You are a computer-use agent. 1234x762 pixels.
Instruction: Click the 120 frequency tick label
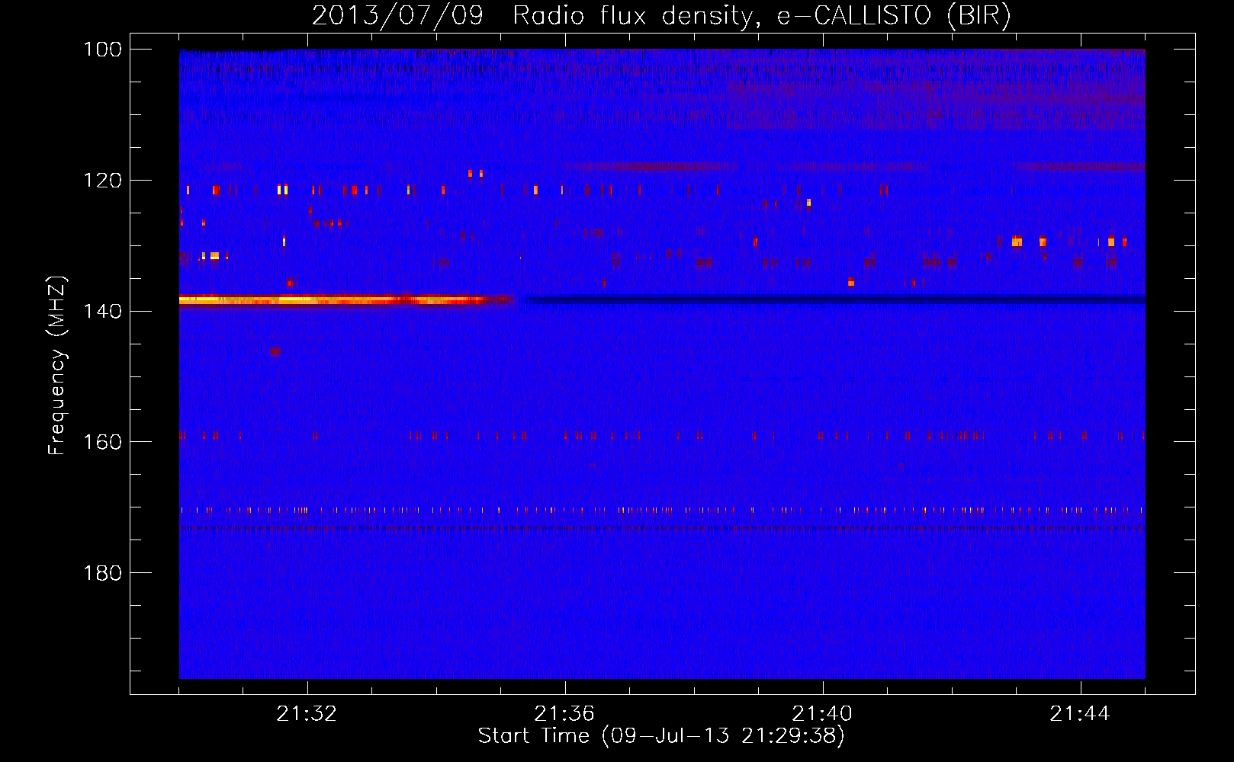(x=102, y=181)
